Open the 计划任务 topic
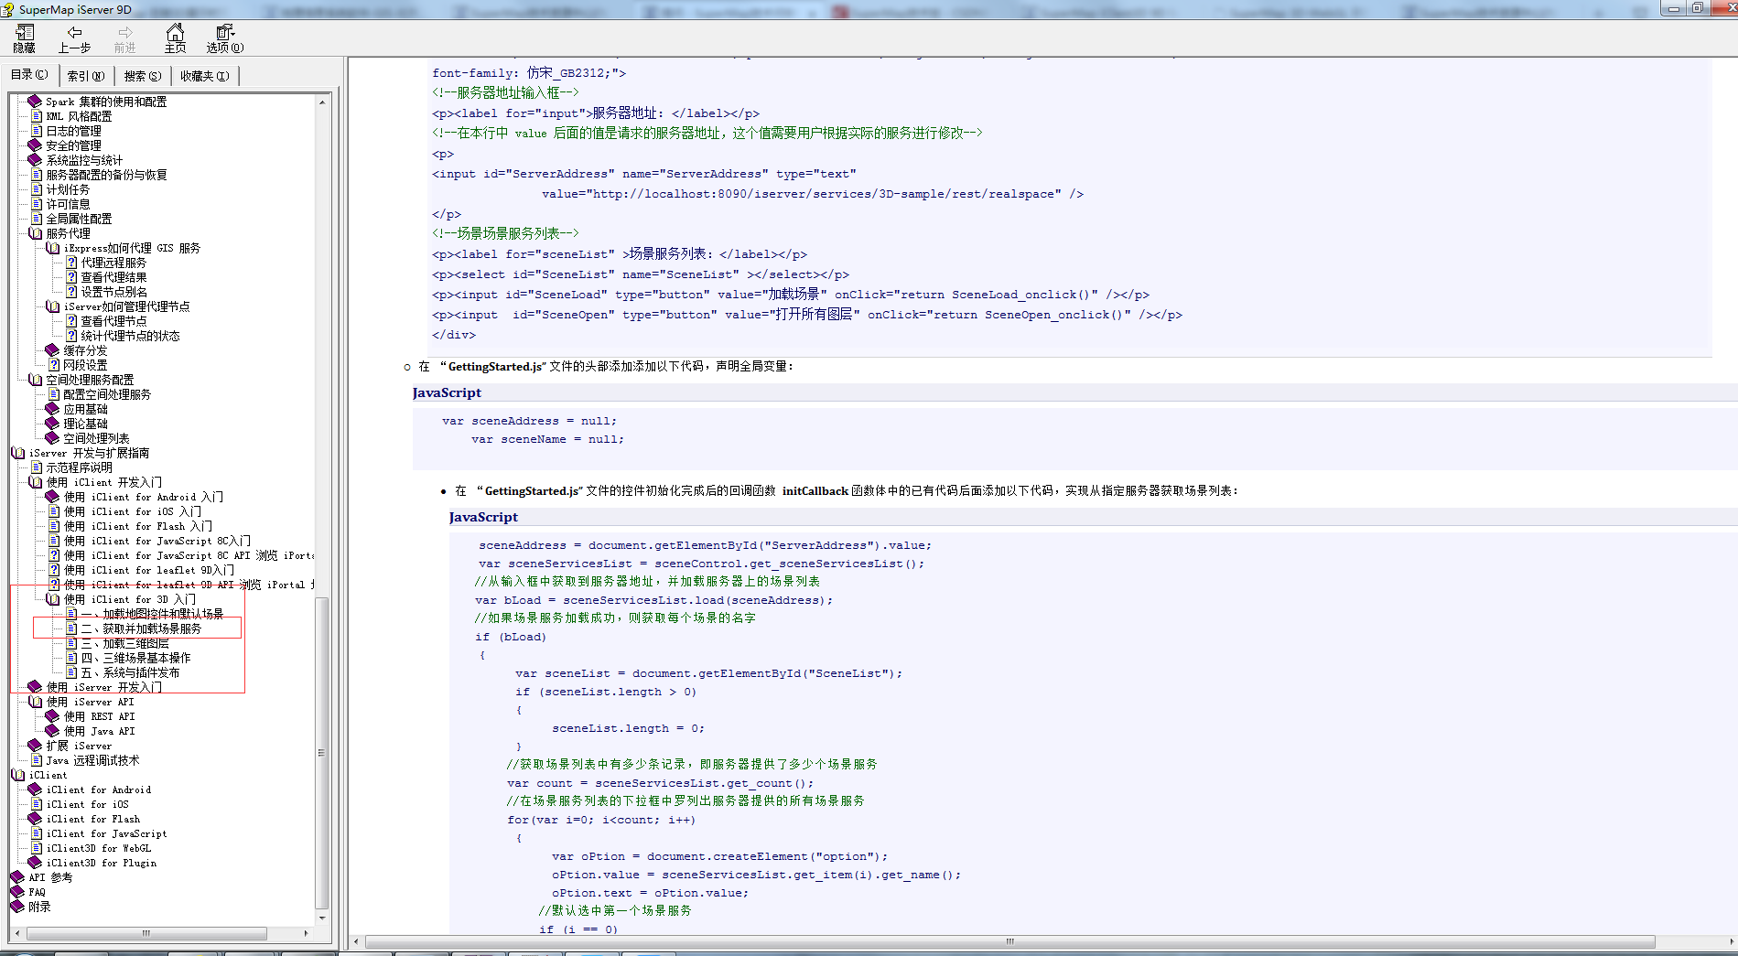This screenshot has width=1738, height=956. click(x=68, y=189)
